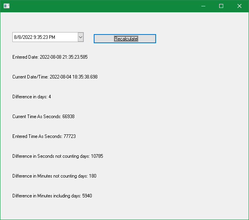Viewport: 249px width, 220px height.
Task: Click 'Difference in Minutes including days: 5940'
Action: pyautogui.click(x=52, y=196)
